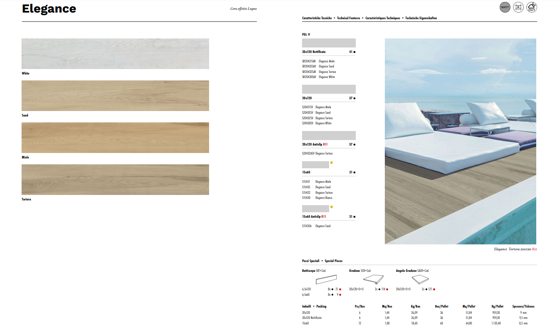Click the poolside terrace photo

(460, 141)
